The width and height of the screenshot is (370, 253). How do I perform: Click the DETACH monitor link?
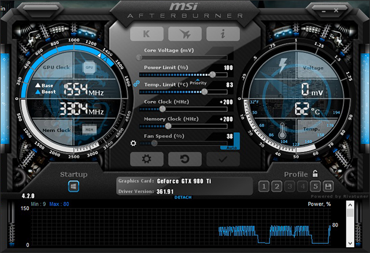click(183, 198)
